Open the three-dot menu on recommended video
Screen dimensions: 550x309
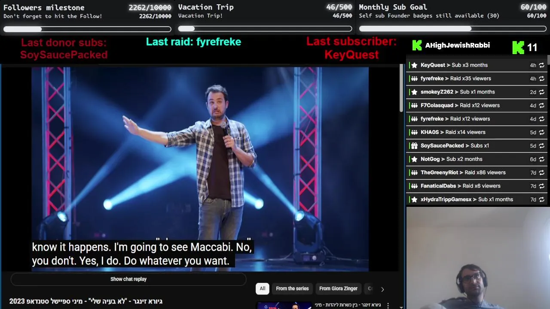click(388, 305)
